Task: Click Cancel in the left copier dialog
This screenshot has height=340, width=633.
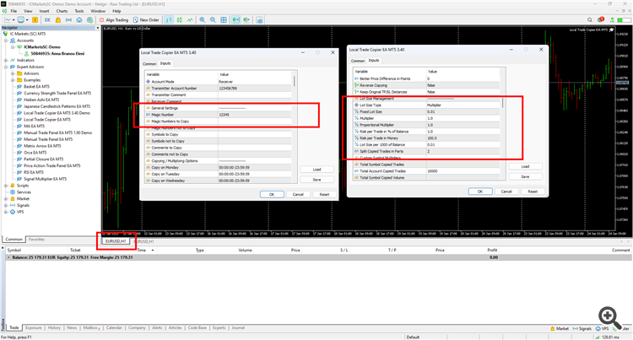Action: (x=298, y=194)
